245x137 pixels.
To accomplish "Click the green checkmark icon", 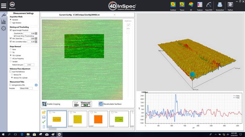I will (44, 121).
